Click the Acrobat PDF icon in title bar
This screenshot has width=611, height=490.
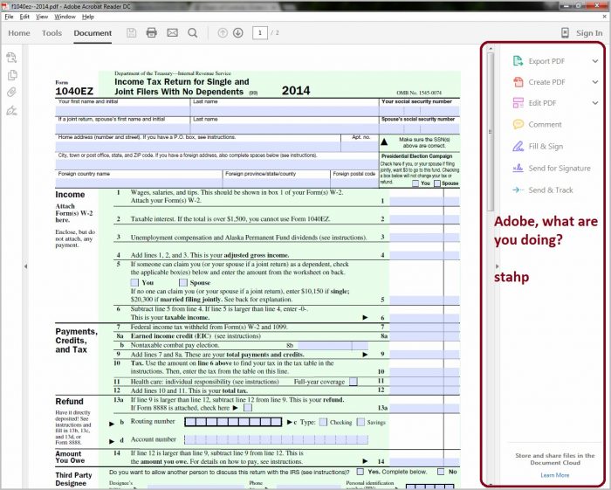[4, 6]
